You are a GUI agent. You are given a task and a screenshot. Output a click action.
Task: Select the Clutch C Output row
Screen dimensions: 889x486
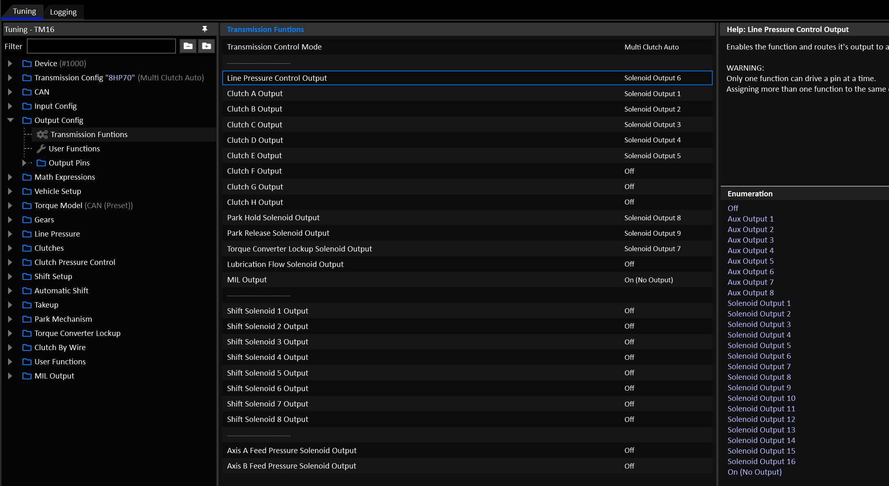467,125
